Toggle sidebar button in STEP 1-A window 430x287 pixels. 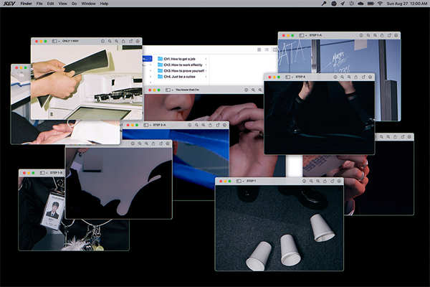[302, 35]
